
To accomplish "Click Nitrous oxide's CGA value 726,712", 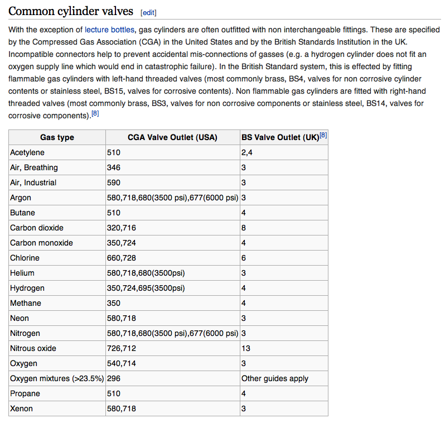I will pyautogui.click(x=121, y=348).
